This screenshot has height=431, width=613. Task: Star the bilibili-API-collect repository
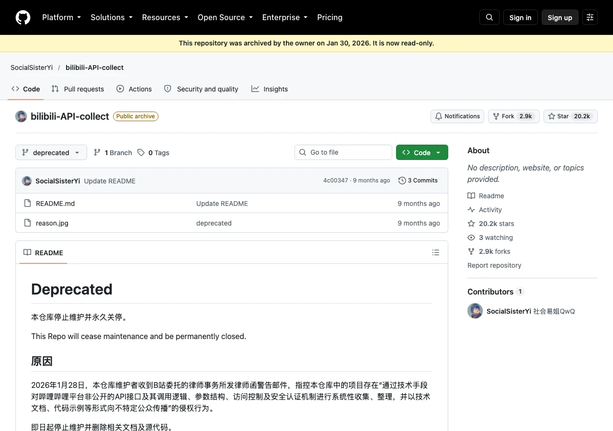pyautogui.click(x=570, y=116)
